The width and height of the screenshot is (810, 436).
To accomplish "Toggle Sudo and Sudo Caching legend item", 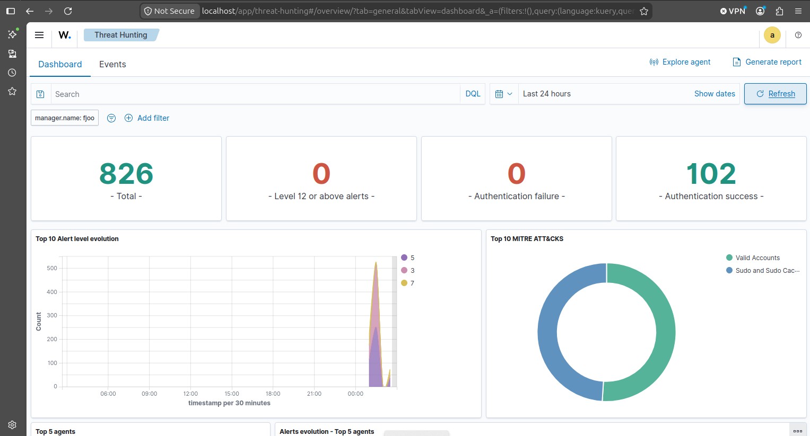I will pos(763,271).
